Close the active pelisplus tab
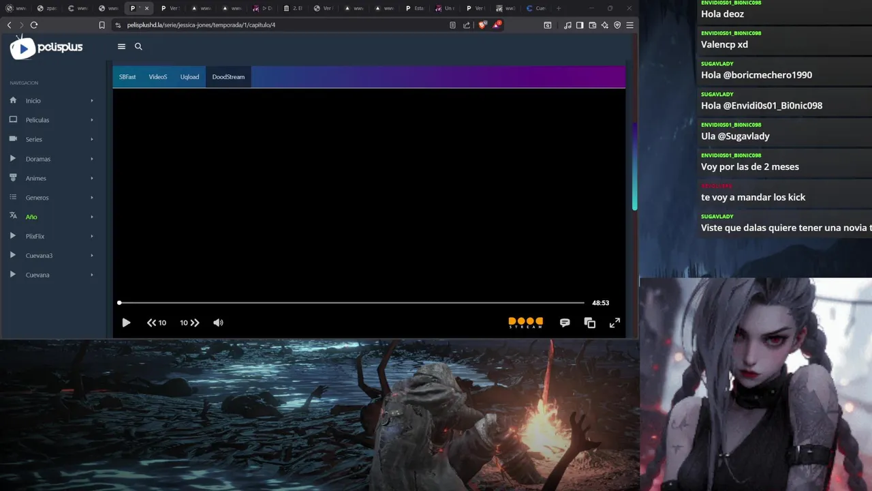The height and width of the screenshot is (491, 872). (146, 8)
